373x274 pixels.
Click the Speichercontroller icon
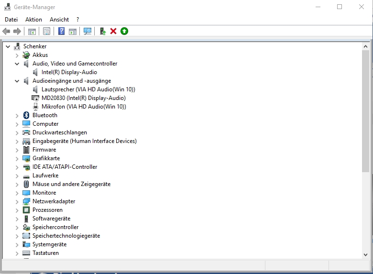26,227
